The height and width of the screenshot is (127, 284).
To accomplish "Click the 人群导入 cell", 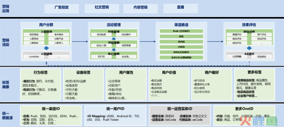I will click(x=59, y=43).
